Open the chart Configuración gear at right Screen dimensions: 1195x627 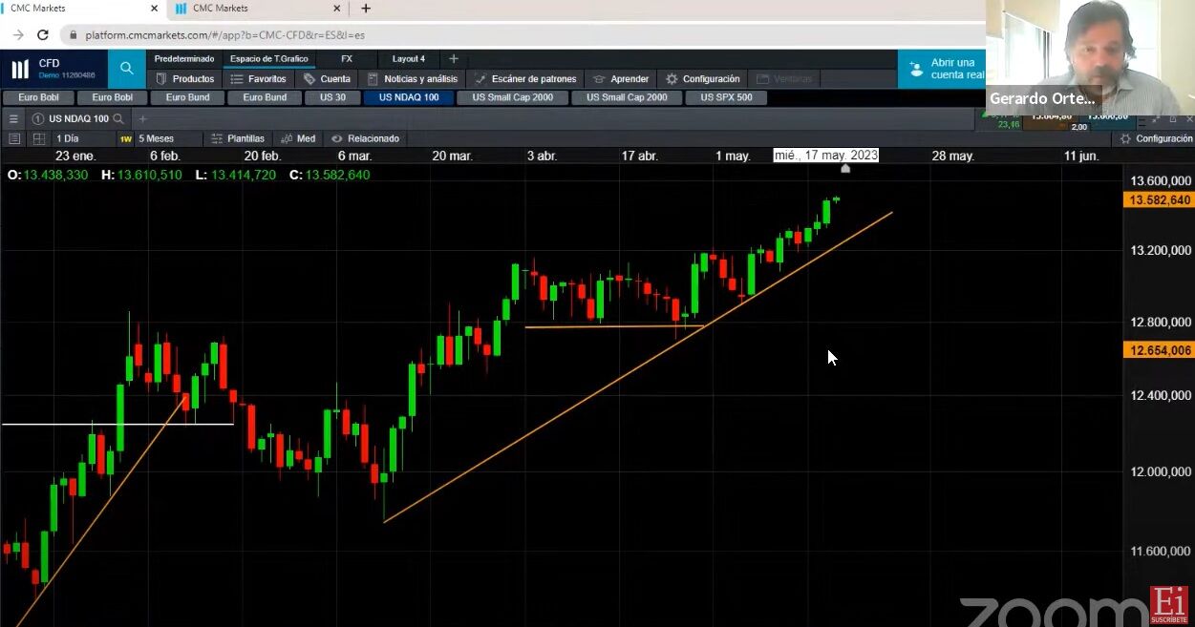1156,138
